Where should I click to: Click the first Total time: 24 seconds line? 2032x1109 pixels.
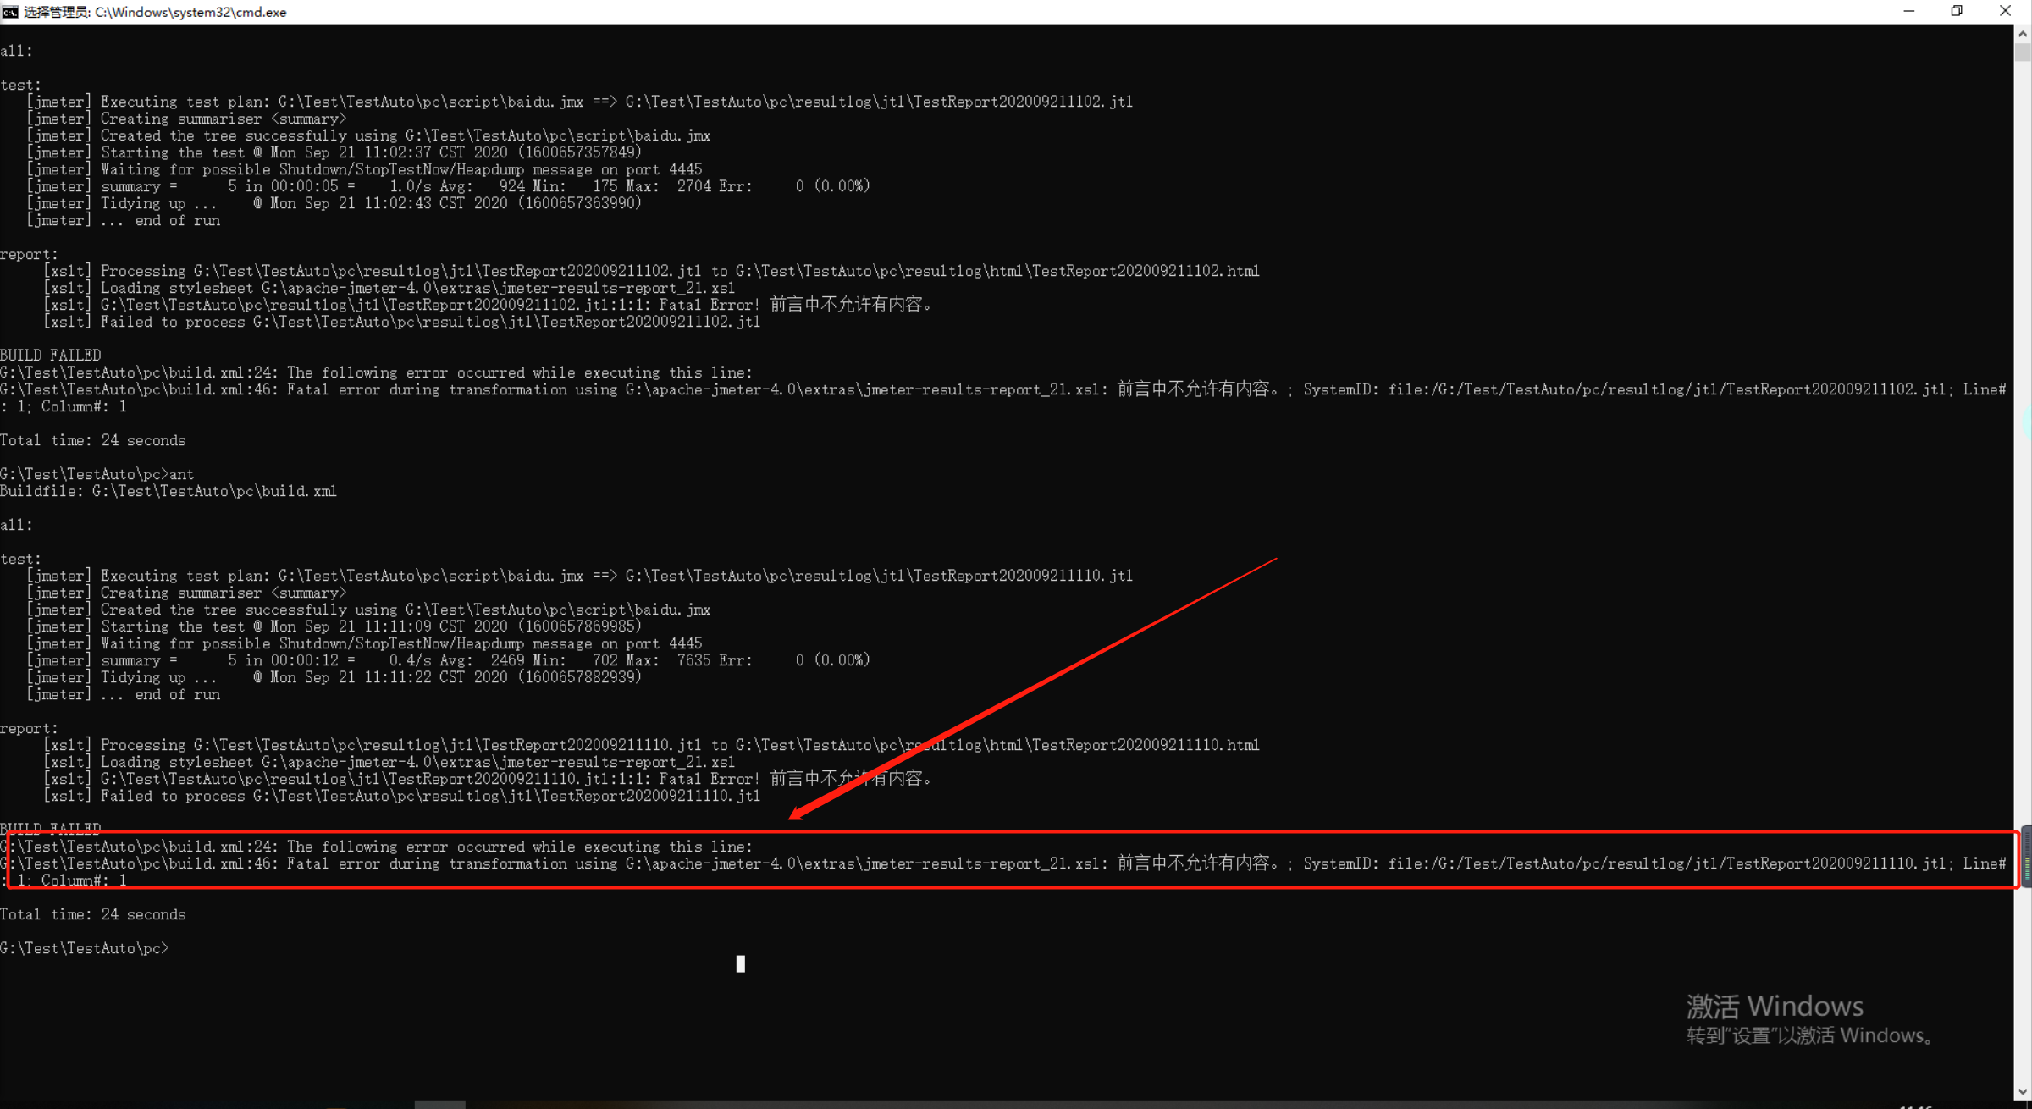click(93, 440)
